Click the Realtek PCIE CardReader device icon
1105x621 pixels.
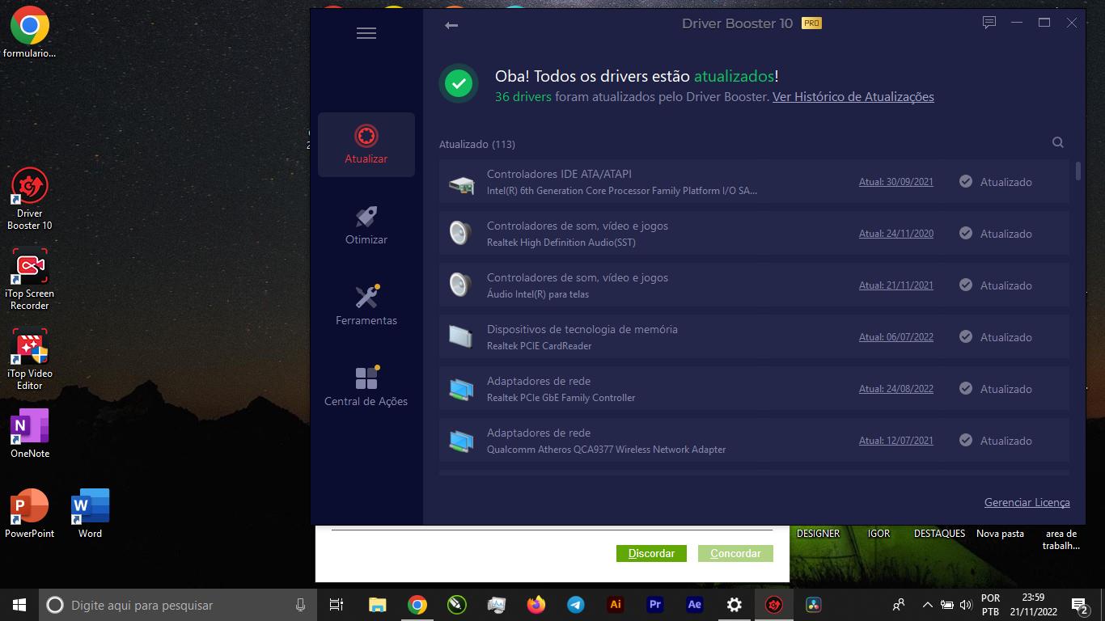pos(460,336)
